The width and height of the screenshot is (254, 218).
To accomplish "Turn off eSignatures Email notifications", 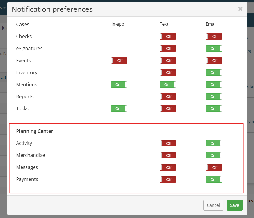I will pos(214,48).
